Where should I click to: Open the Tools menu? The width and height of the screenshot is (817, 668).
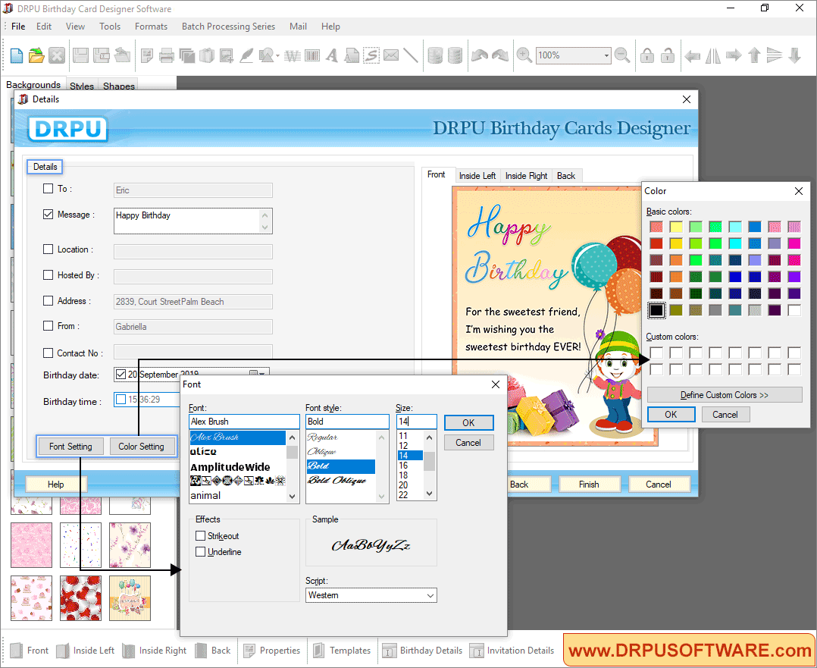(x=110, y=26)
